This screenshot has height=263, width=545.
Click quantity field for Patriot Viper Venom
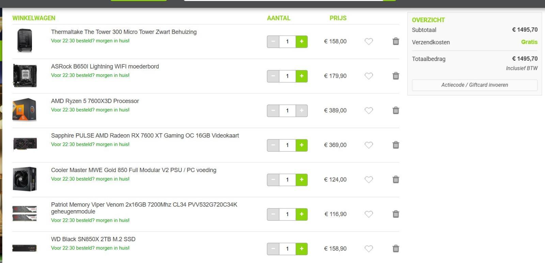point(287,214)
